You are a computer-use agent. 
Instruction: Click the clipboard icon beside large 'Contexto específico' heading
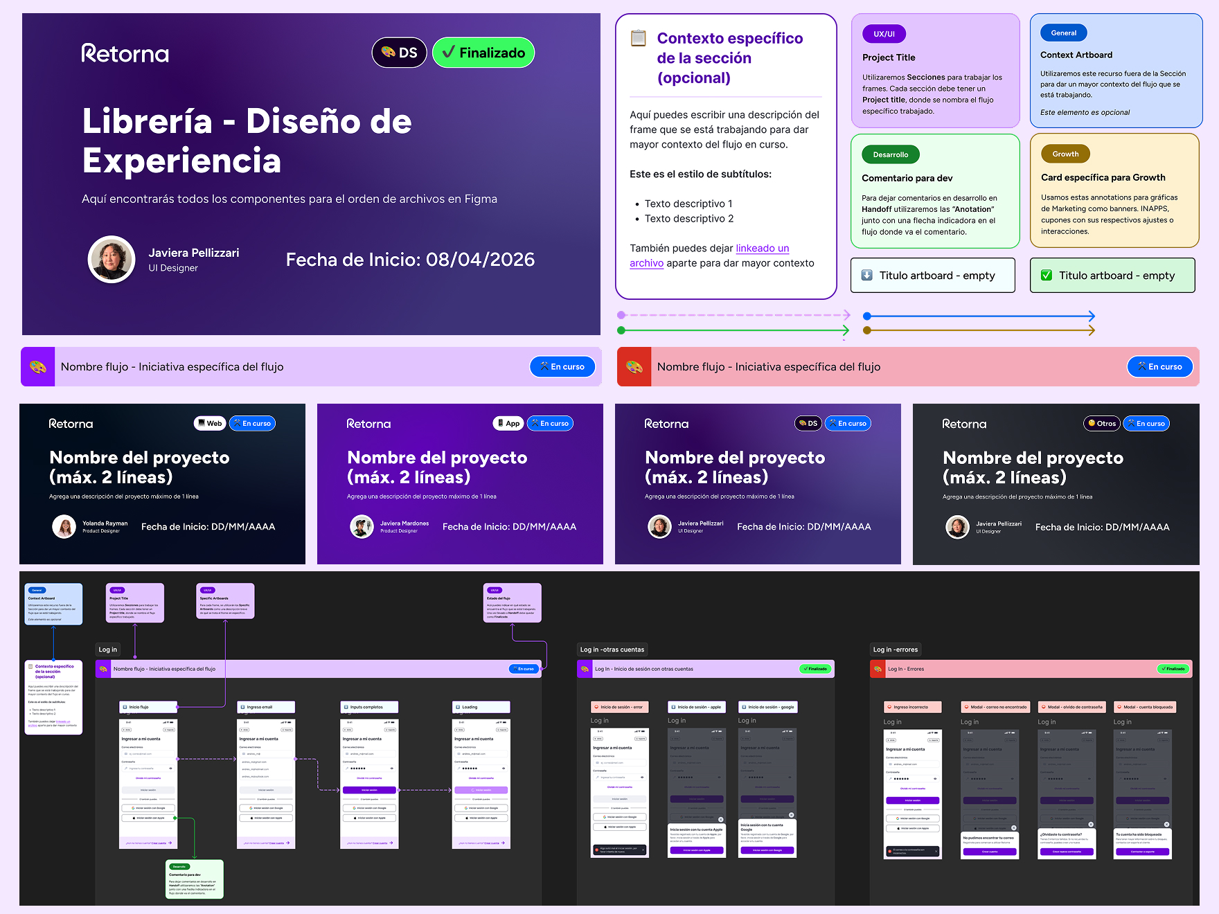(638, 38)
